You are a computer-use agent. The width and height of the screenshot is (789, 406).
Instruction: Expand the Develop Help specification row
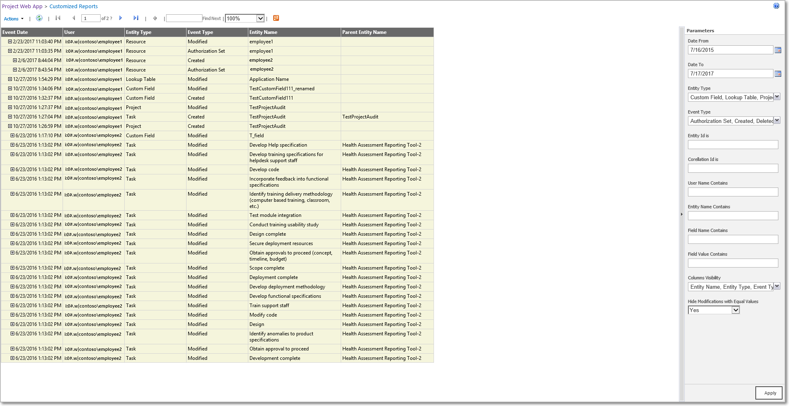[x=13, y=145]
